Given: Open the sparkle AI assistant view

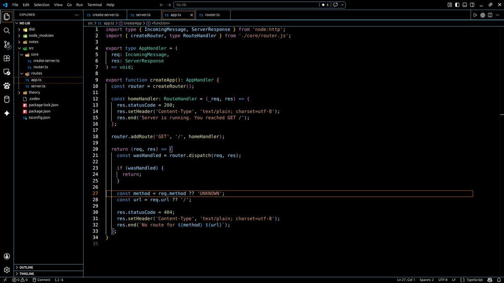Looking at the screenshot, I should 7,113.
